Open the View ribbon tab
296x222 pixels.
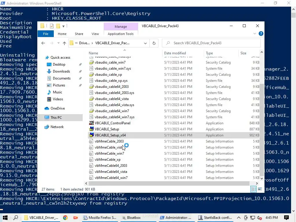pos(95,34)
